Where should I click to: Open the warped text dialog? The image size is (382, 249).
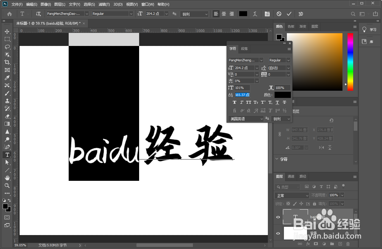pos(255,14)
